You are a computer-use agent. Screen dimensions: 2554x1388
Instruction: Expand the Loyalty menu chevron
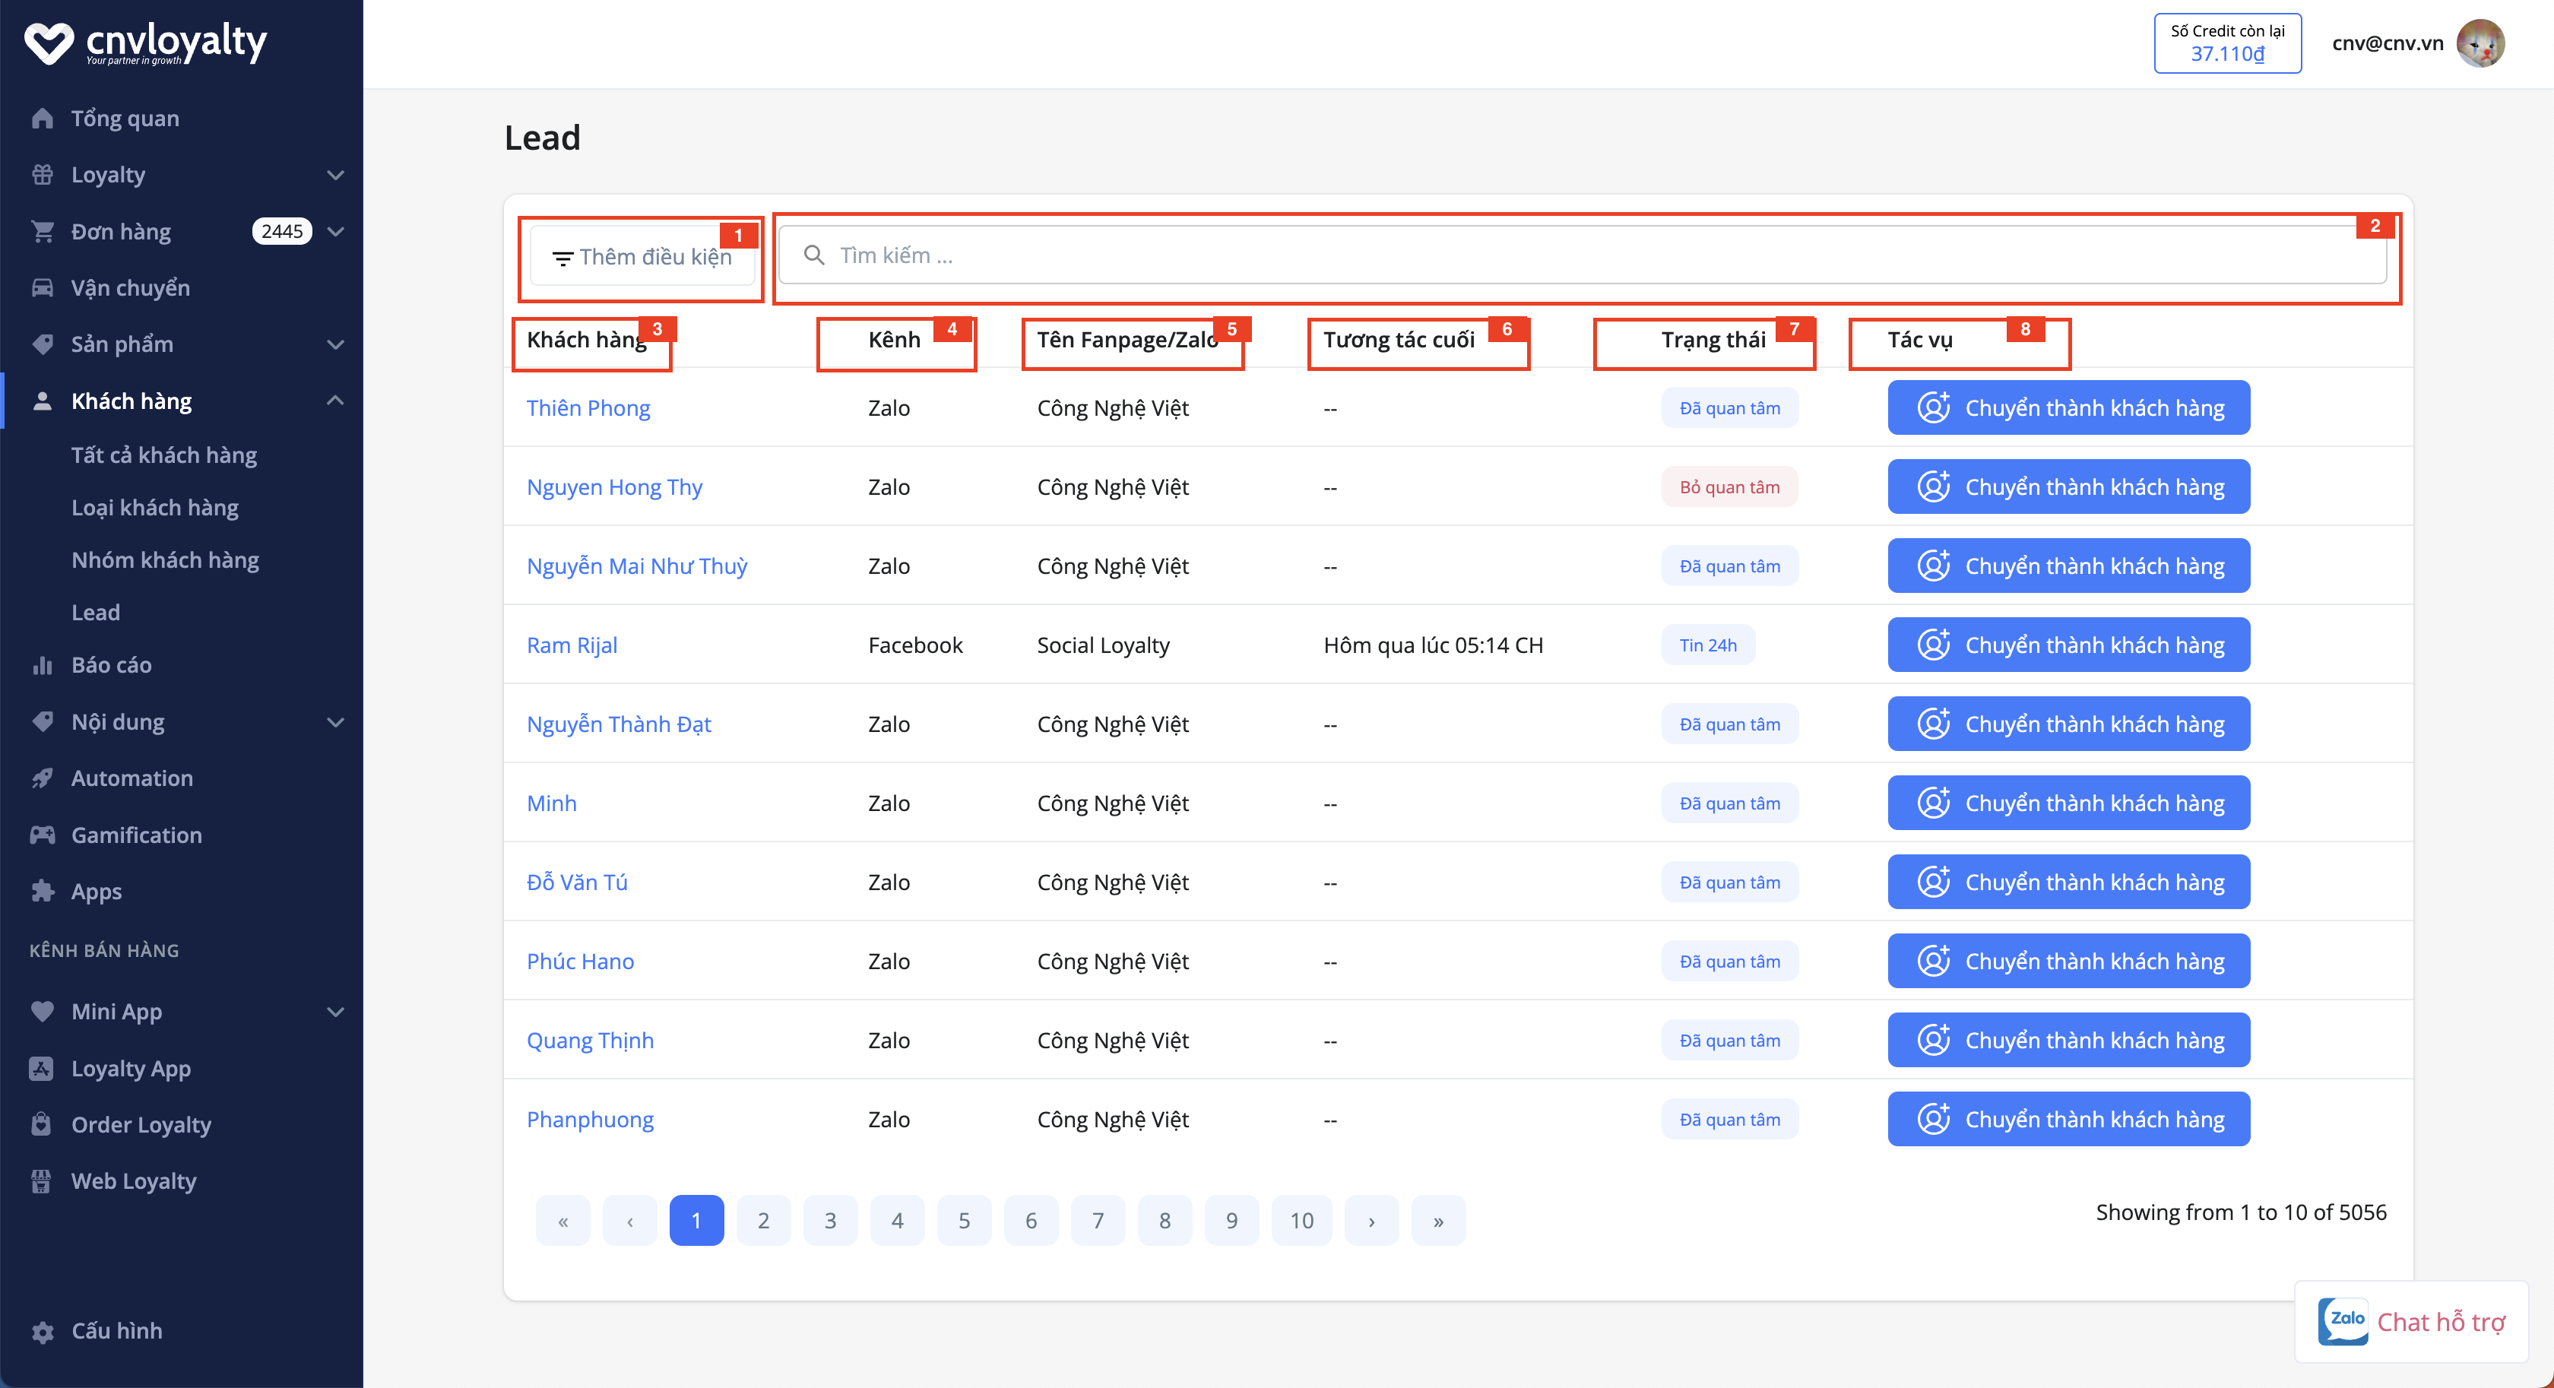335,175
